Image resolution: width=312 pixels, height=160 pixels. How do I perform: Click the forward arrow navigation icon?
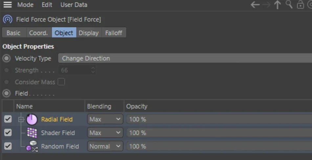pos(266,5)
